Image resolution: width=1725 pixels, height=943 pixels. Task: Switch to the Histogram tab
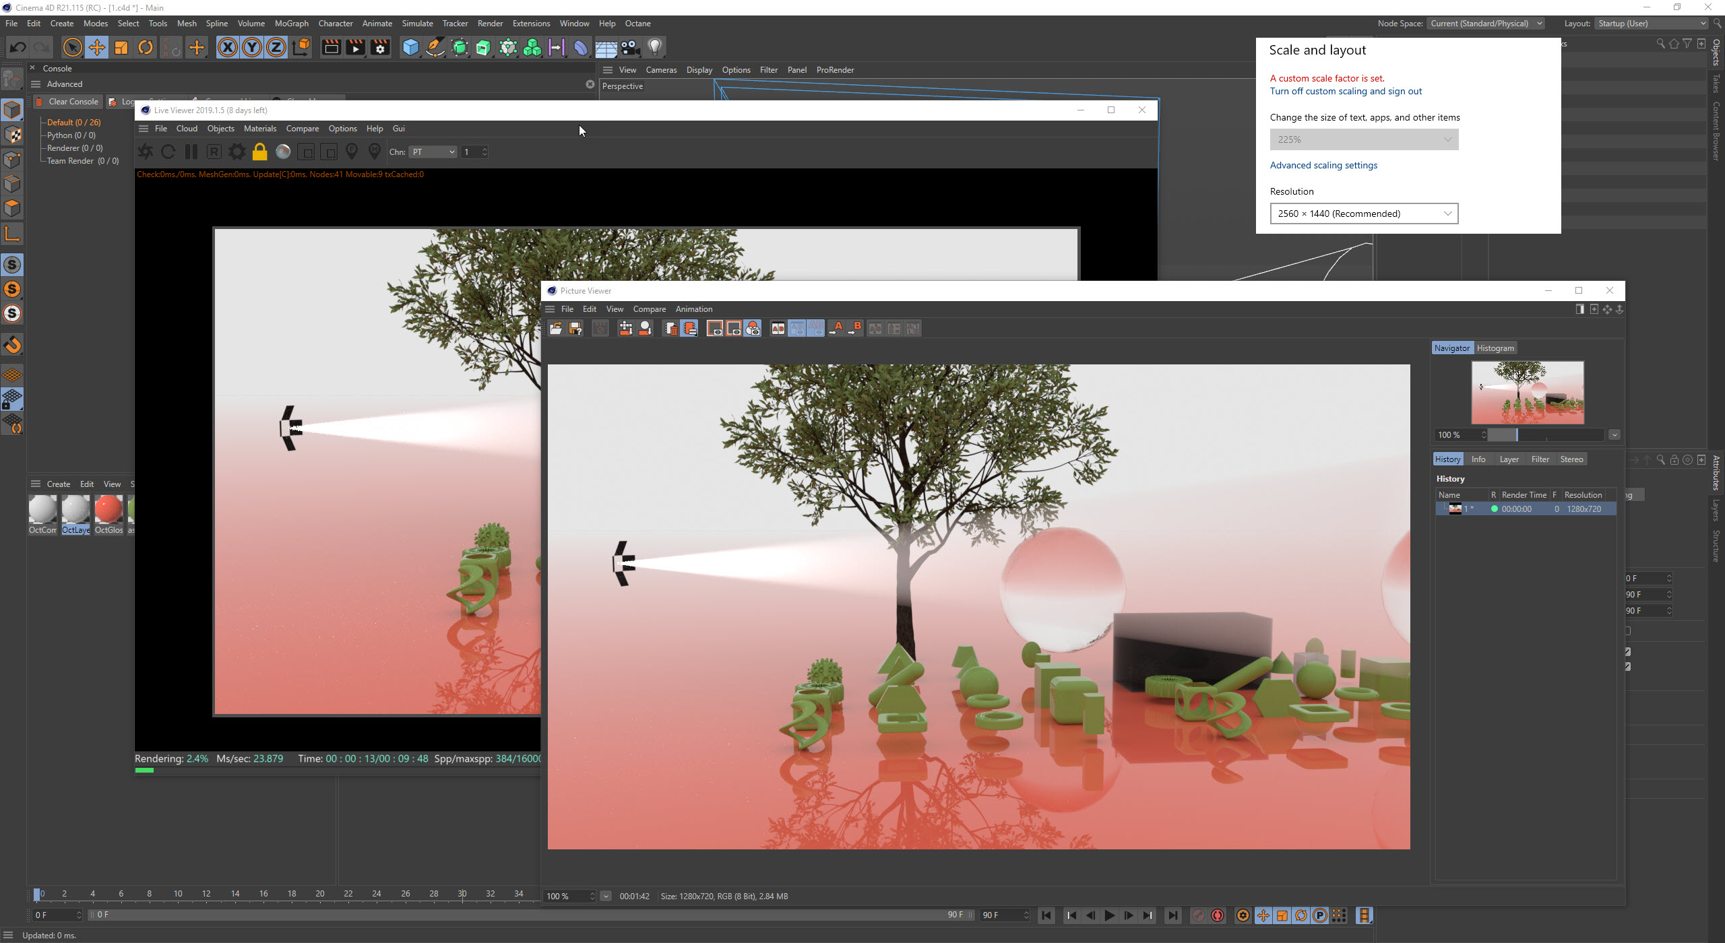click(1495, 348)
